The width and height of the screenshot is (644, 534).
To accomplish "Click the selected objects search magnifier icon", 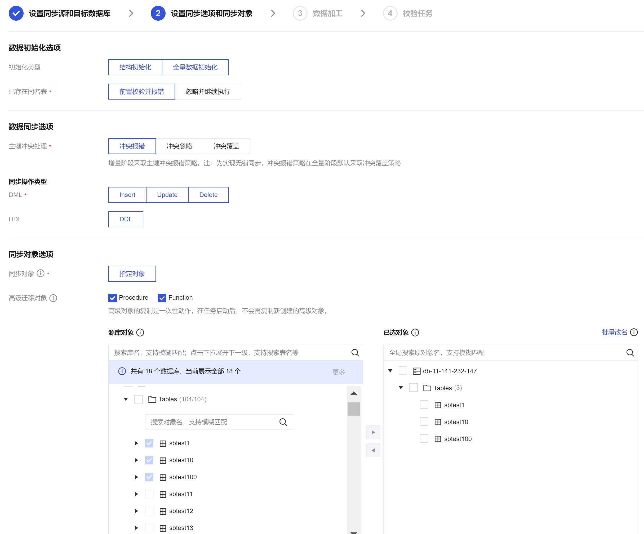I will tap(630, 353).
